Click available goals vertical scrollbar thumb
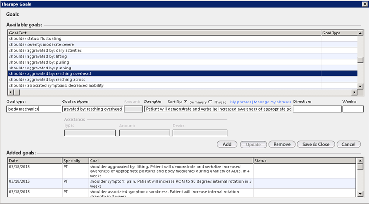Image resolution: width=369 pixels, height=204 pixels. click(360, 60)
